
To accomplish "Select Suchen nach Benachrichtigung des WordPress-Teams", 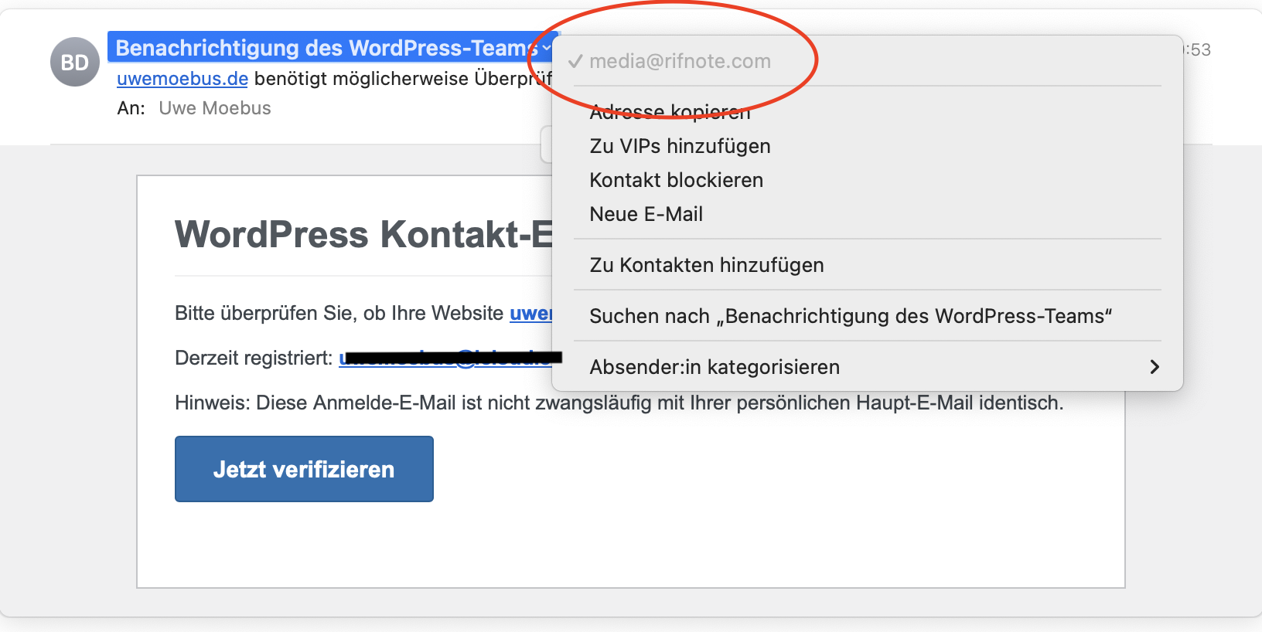I will (850, 316).
